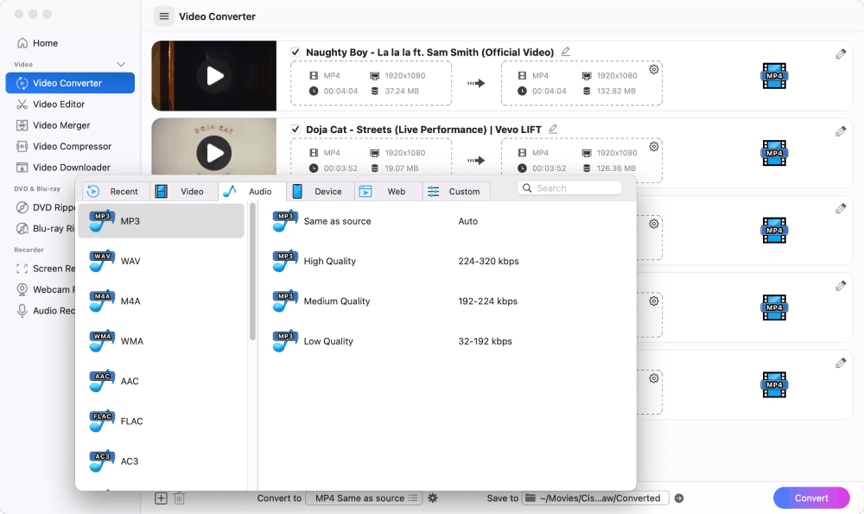Screen dimensions: 864x514
Task: Switch to the Audio format tab
Action: (252, 191)
